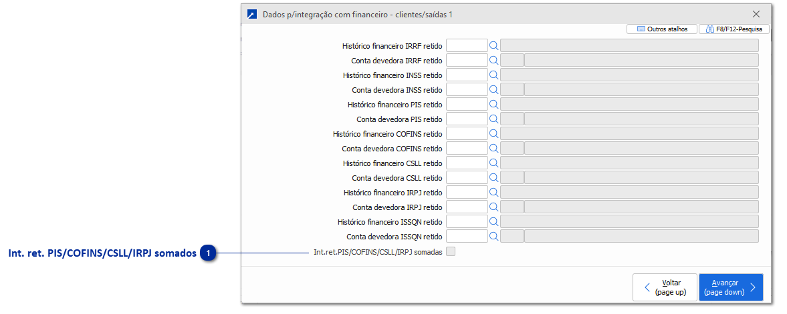This screenshot has height=314, width=787.
Task: Focus Conta devedora IRRF retido code field
Action: (x=467, y=60)
